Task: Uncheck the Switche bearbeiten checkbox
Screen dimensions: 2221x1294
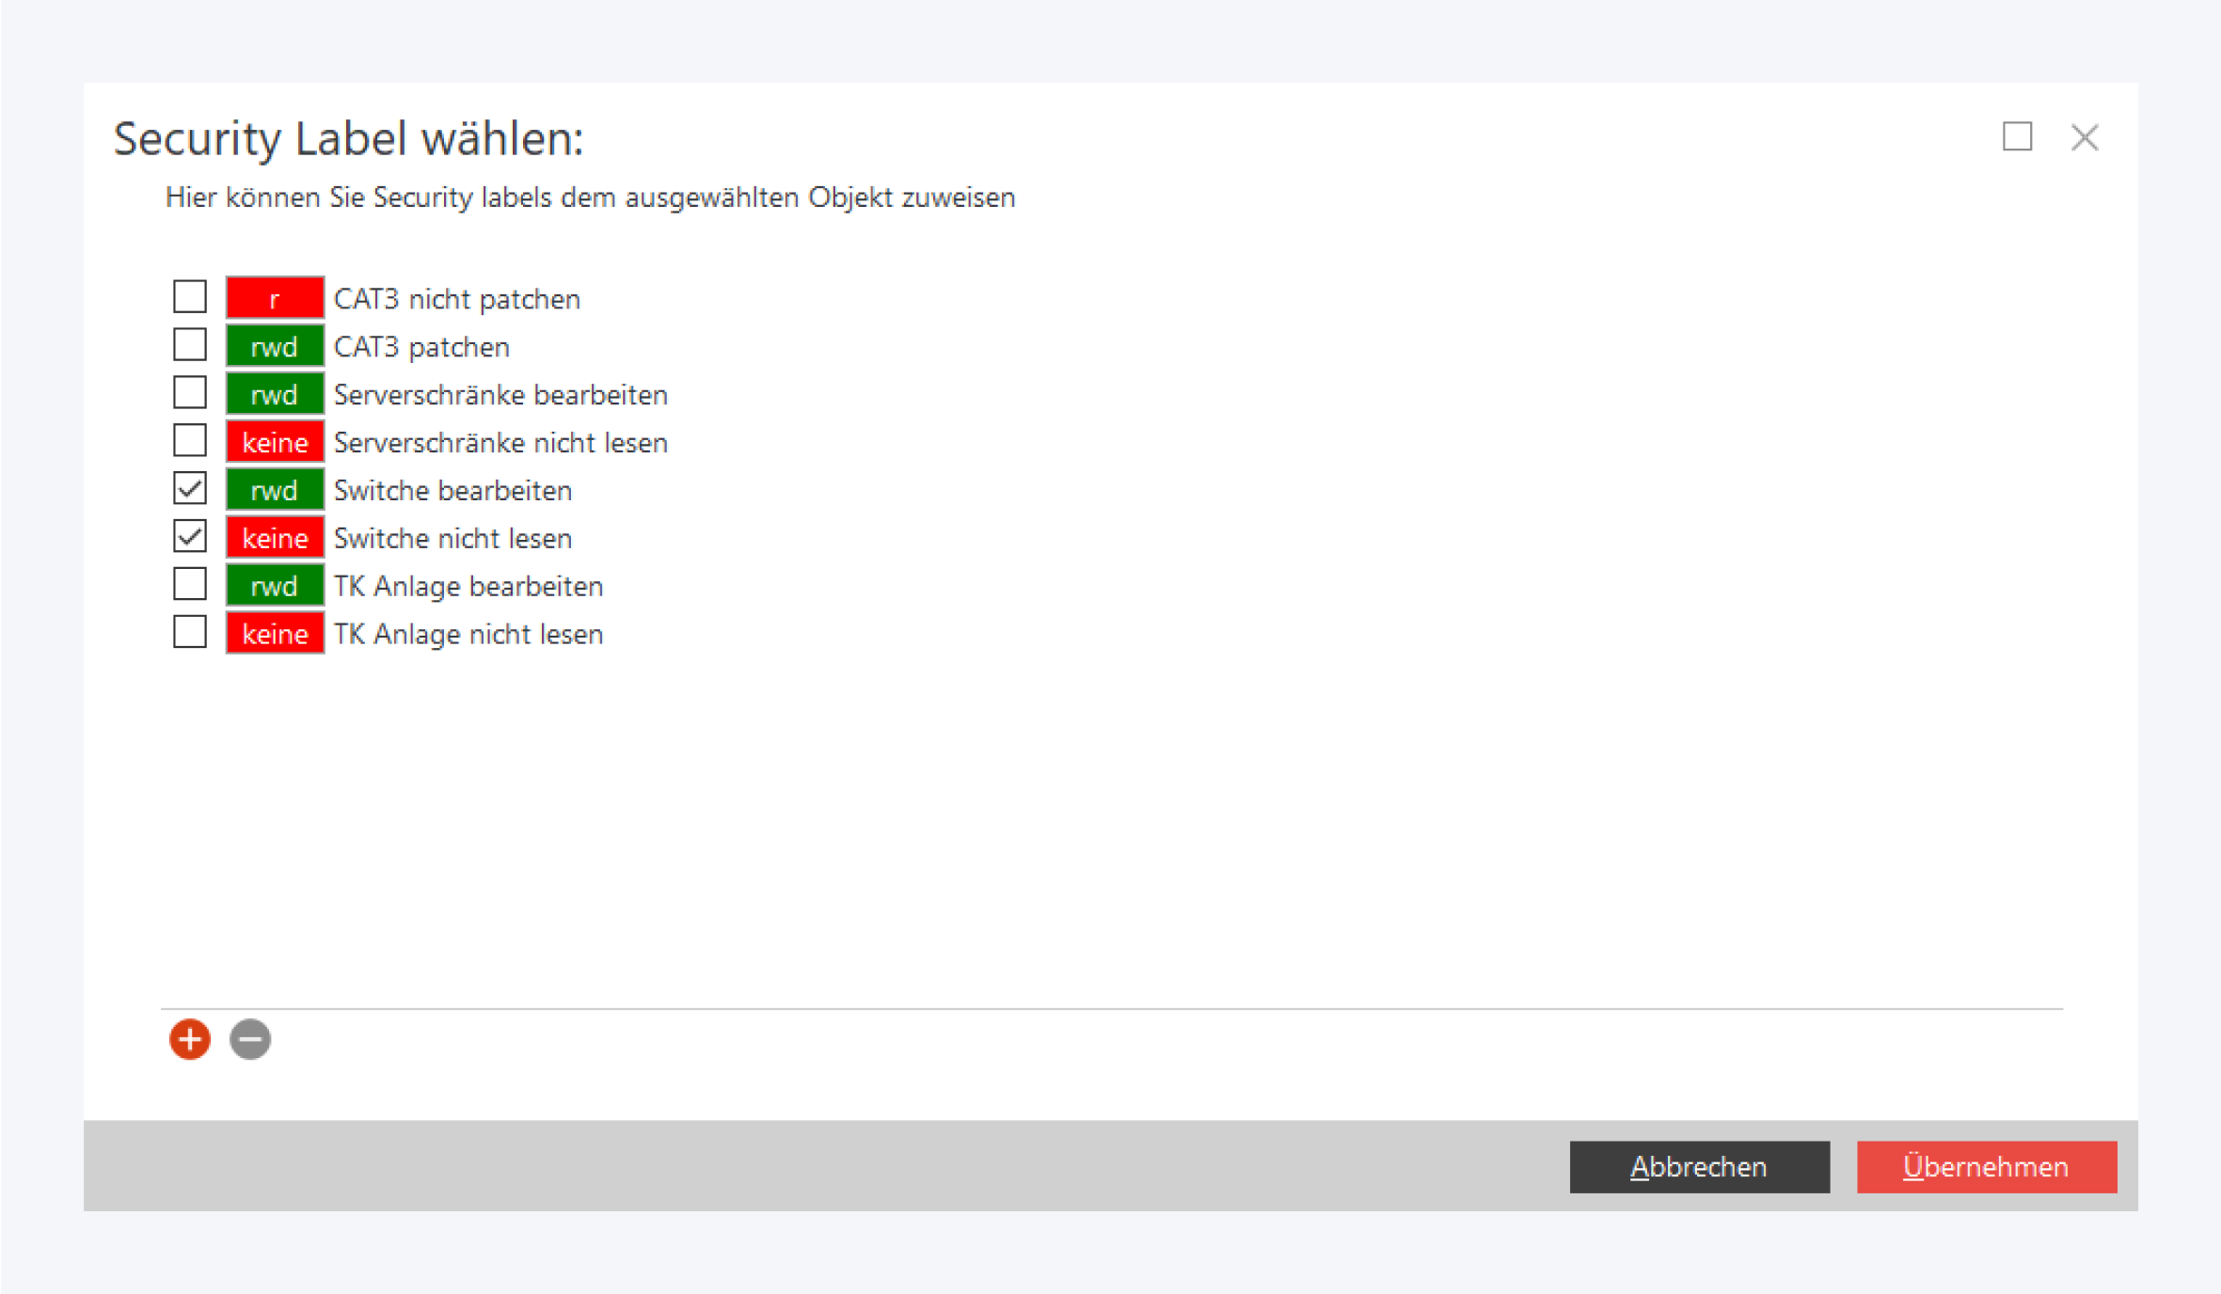Action: click(x=190, y=489)
